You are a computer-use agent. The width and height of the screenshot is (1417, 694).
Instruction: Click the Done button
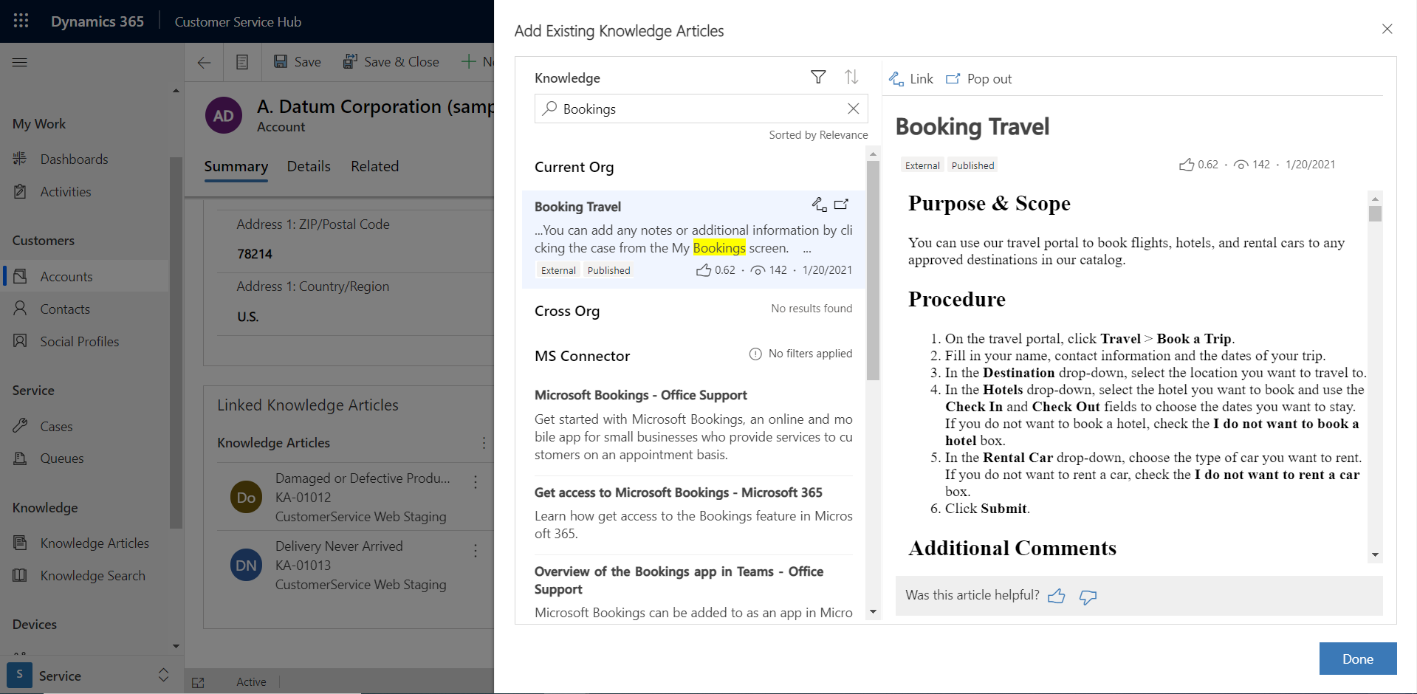[x=1358, y=659]
